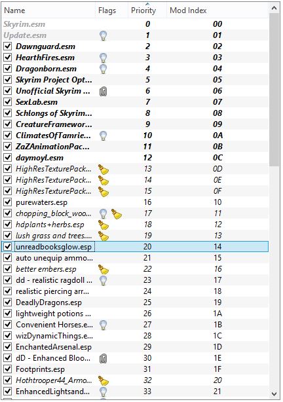Toggle EnchantedArsenal.esp checkbox

8,347
